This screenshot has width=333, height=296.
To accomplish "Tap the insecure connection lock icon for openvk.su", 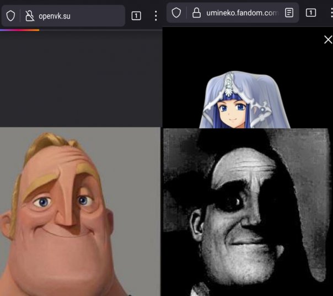I will pyautogui.click(x=30, y=16).
